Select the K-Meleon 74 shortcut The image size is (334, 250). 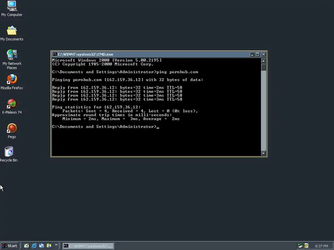tap(12, 106)
